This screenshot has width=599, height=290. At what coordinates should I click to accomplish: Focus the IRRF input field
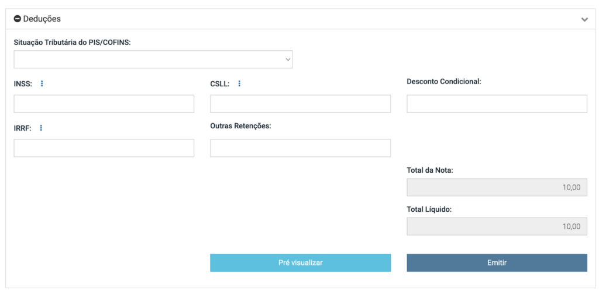pyautogui.click(x=104, y=148)
